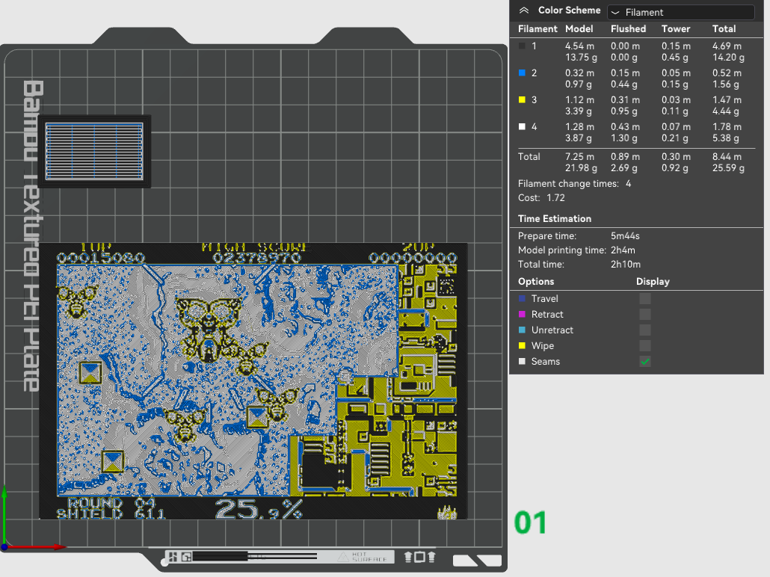Viewport: 770px width, 577px height.
Task: Click the Filament change times value 4
Action: (628, 184)
